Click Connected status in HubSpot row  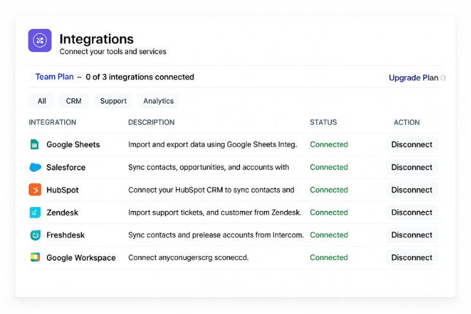329,190
